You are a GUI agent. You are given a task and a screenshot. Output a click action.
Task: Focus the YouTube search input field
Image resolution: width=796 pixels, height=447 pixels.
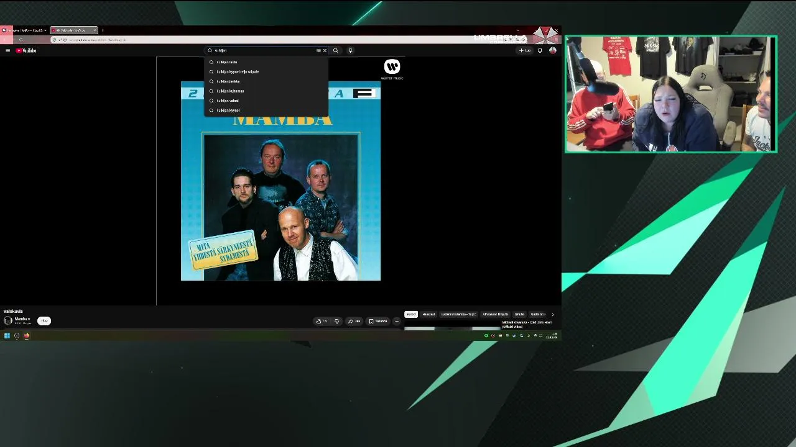[265, 50]
